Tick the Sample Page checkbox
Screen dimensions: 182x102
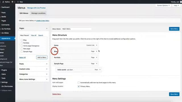pyautogui.click(x=22, y=52)
